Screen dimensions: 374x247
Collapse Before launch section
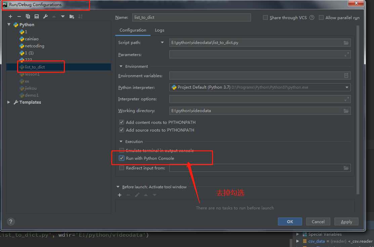tap(118, 187)
